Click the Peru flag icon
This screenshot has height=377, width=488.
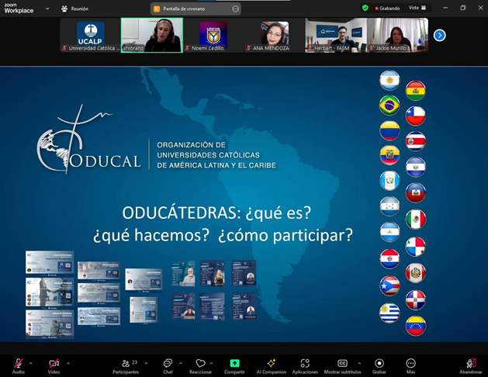416,273
